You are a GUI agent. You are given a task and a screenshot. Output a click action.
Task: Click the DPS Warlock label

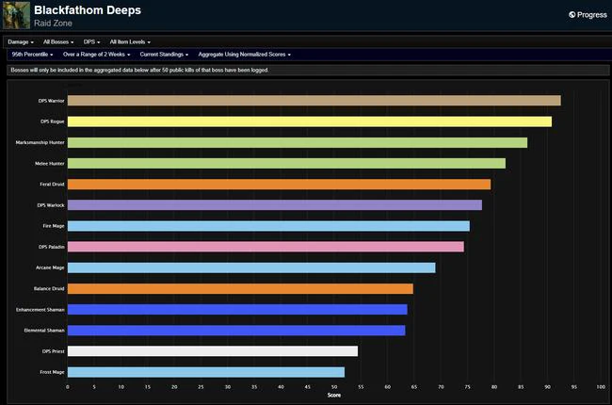click(51, 205)
